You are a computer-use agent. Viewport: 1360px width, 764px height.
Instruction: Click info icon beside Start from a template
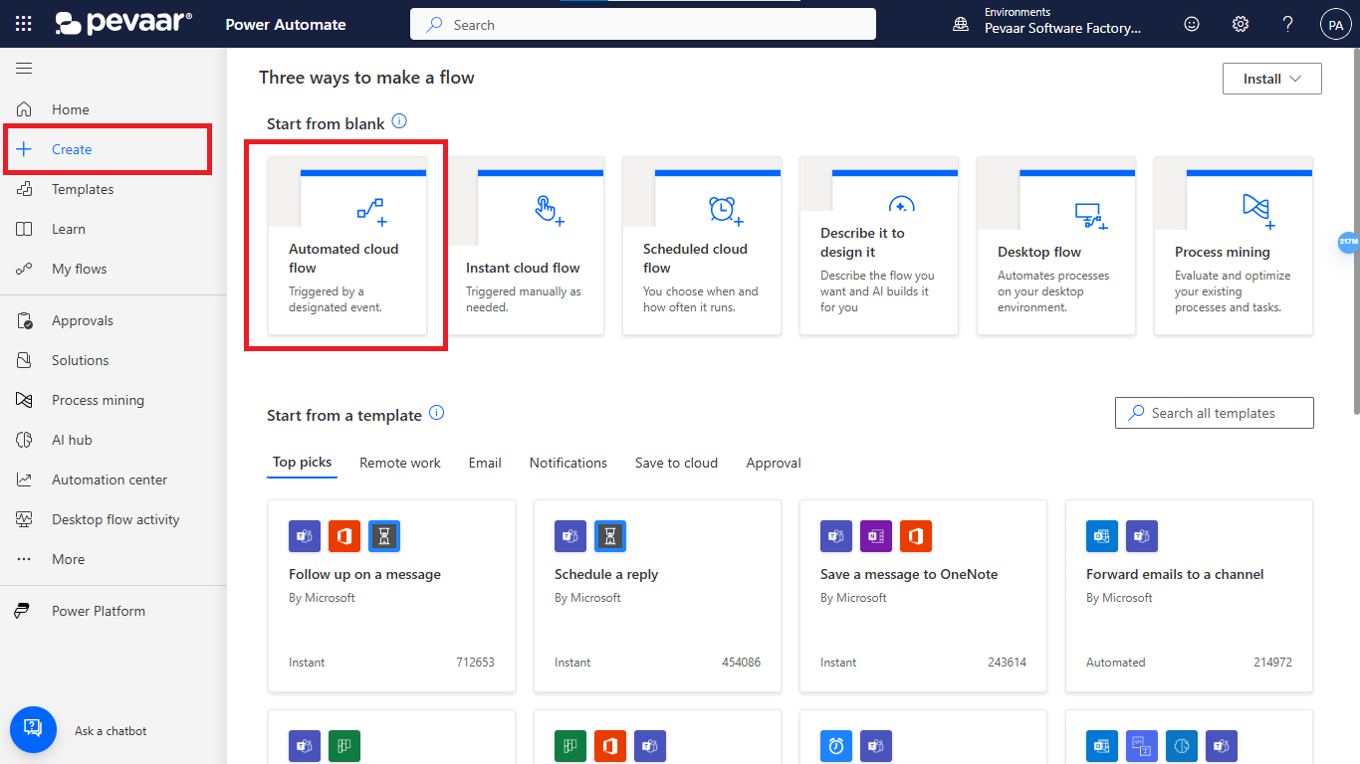pyautogui.click(x=436, y=413)
